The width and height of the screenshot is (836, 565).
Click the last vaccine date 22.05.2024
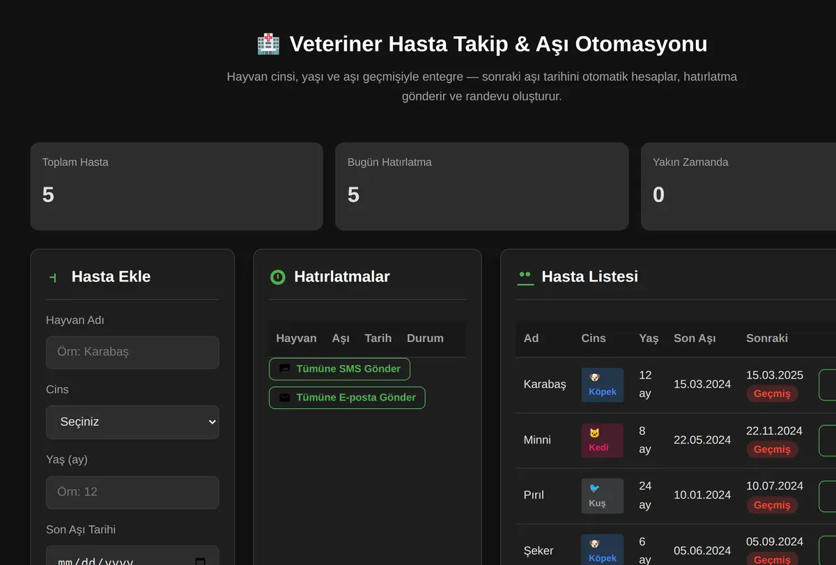[702, 440]
